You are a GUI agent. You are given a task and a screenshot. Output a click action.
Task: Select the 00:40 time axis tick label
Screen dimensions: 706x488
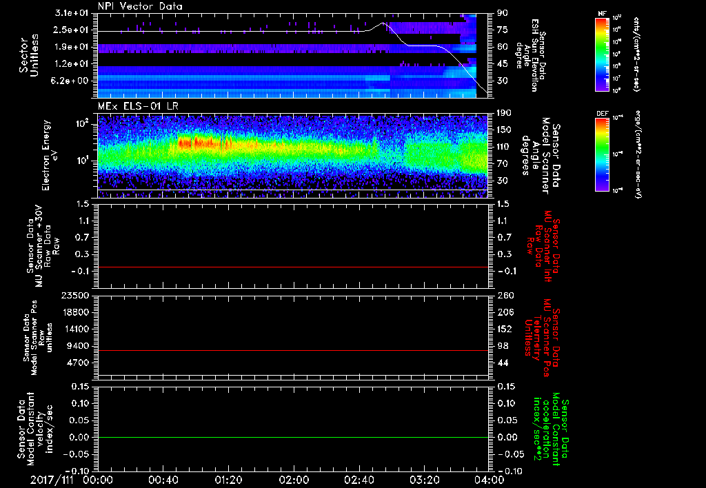click(x=163, y=480)
